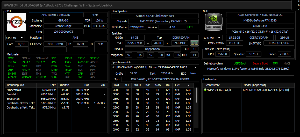The width and height of the screenshot is (300, 137).
Task: Click the L2 cache value 8x1M
Action: click(81, 44)
